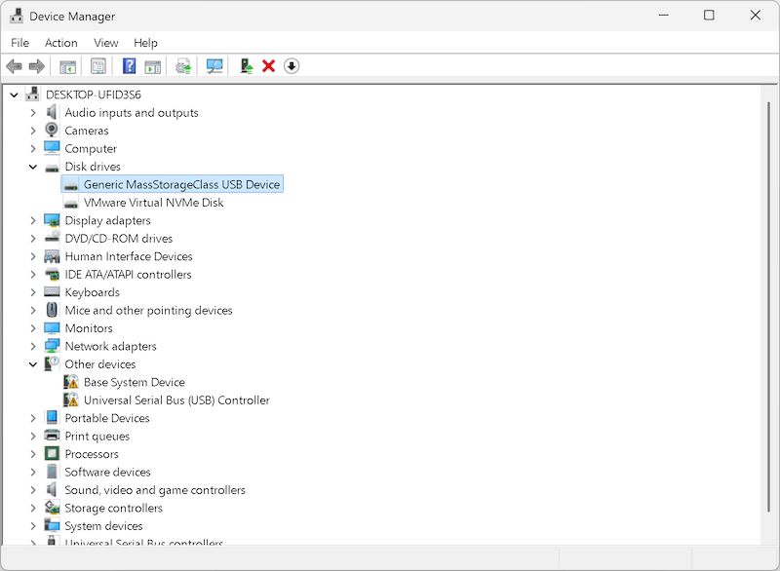This screenshot has width=780, height=571.
Task: Collapse the Disk drives category
Action: coord(34,166)
